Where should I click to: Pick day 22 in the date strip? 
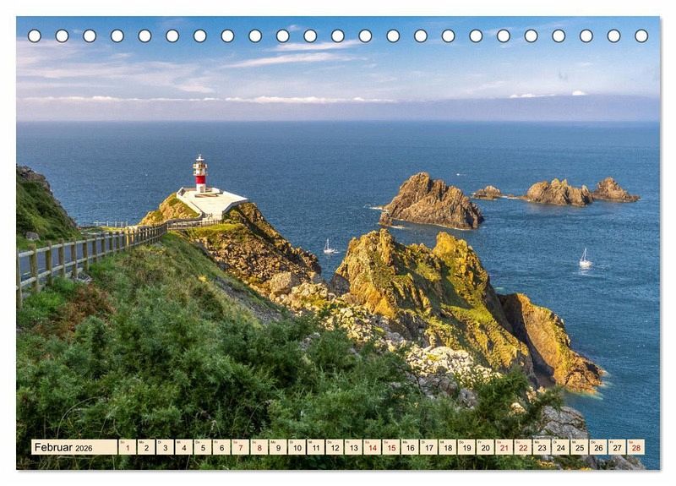coord(522,447)
